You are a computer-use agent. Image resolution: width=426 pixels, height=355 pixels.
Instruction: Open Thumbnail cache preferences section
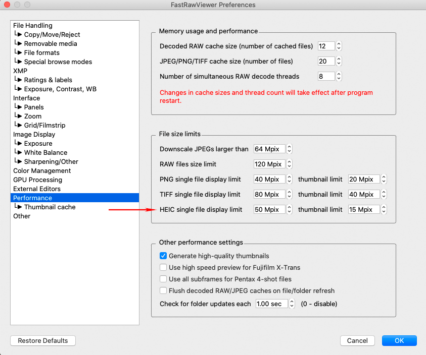(x=50, y=207)
